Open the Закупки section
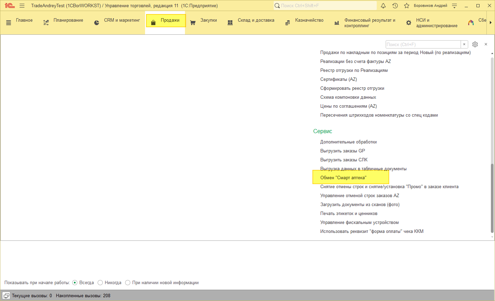Screen dimensions: 495x301 tap(208, 20)
